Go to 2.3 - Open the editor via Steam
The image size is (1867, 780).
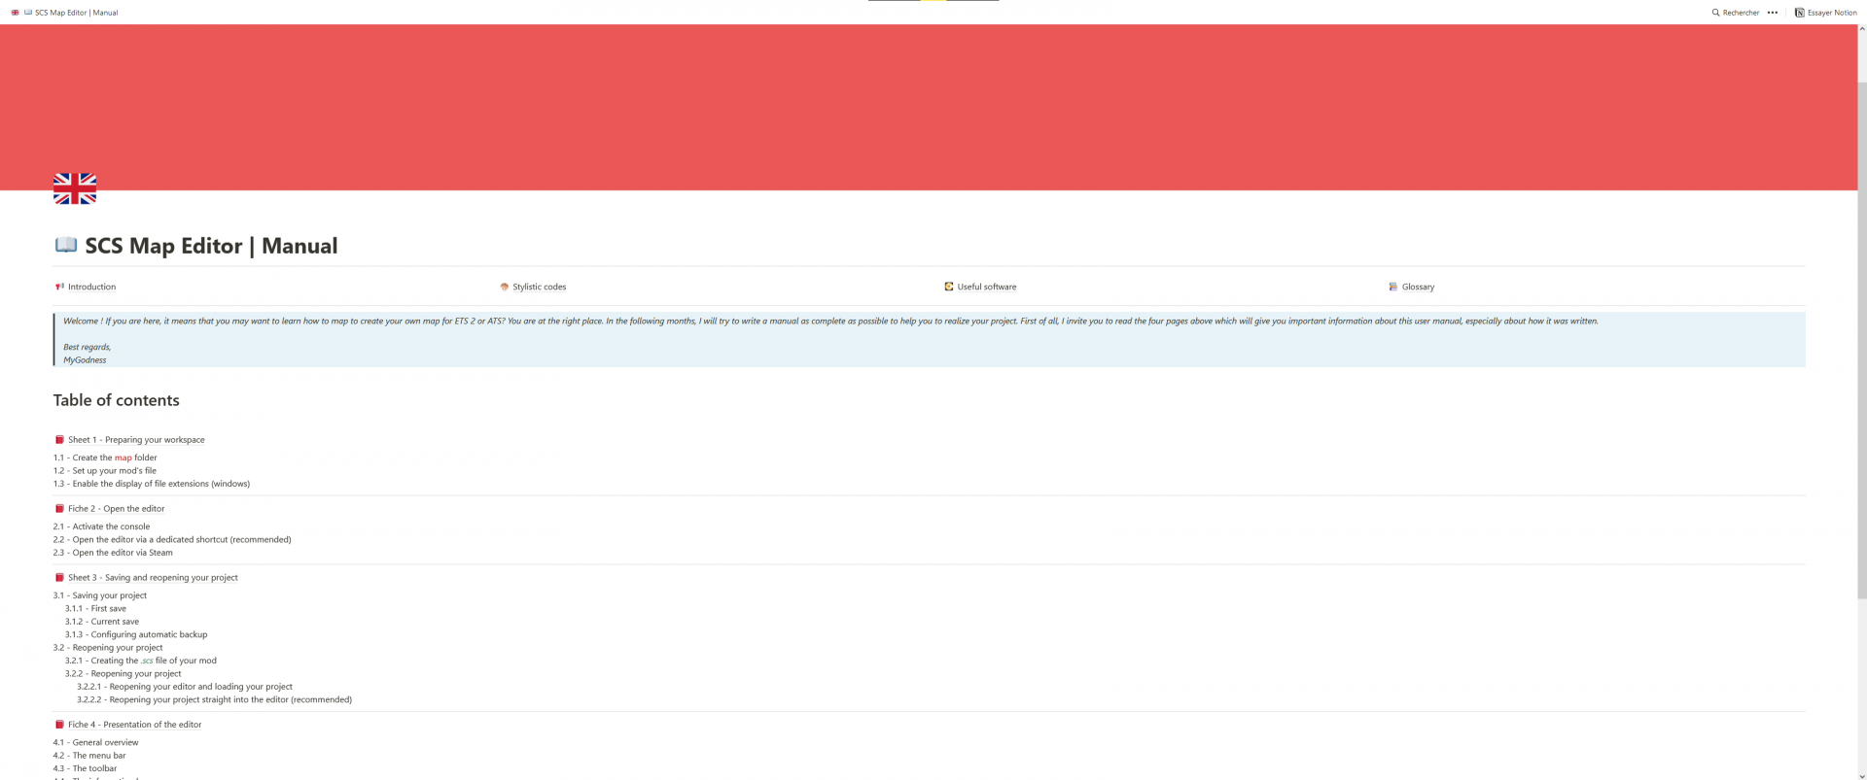pos(113,553)
